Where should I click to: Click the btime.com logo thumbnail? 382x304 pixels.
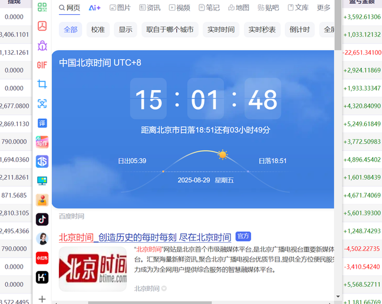93,269
